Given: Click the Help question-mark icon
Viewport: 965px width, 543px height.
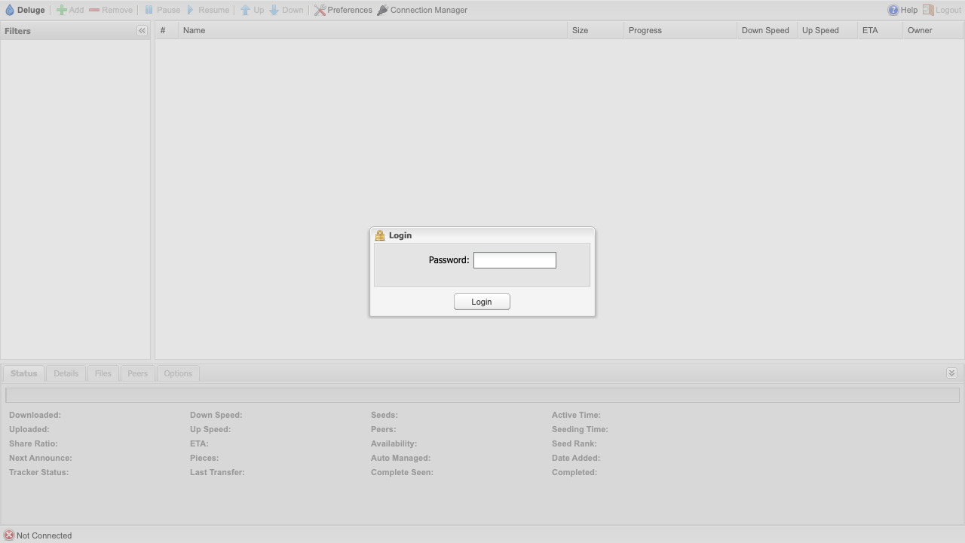Looking at the screenshot, I should tap(893, 10).
